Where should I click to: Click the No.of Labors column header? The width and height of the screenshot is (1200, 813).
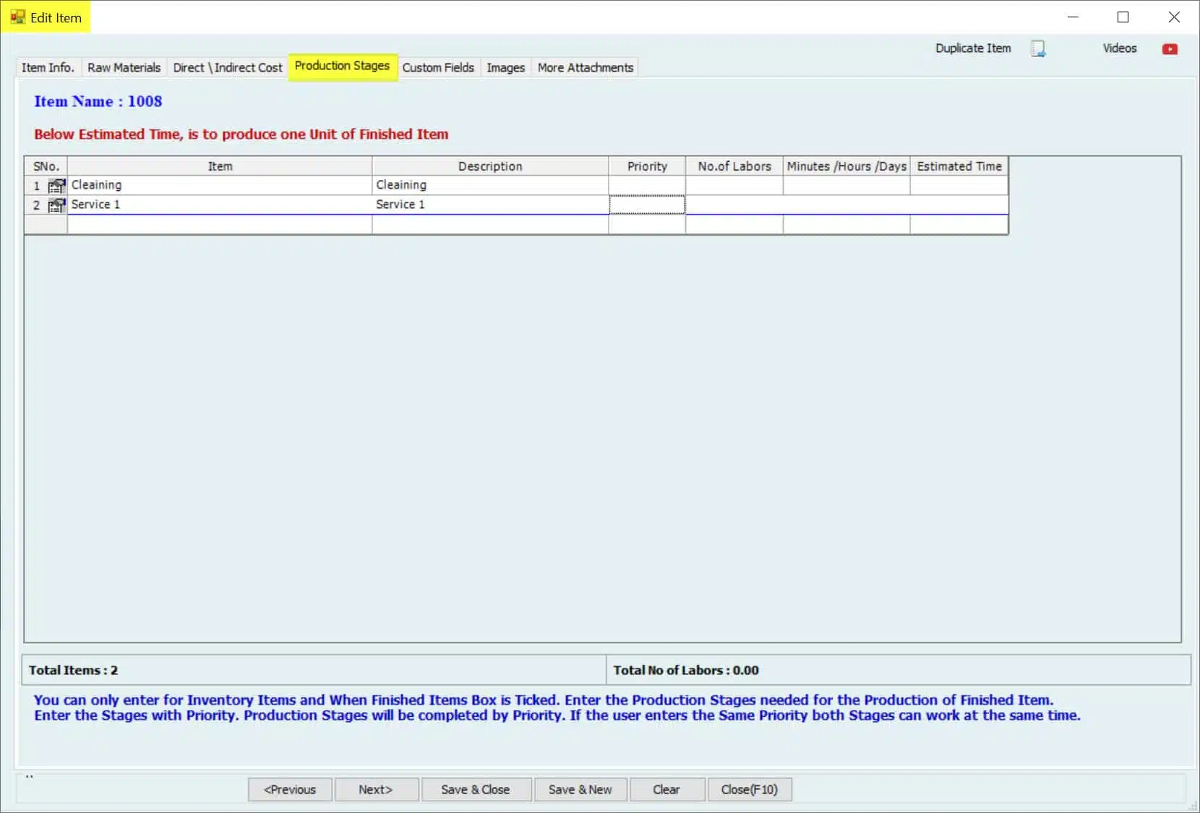(x=734, y=166)
